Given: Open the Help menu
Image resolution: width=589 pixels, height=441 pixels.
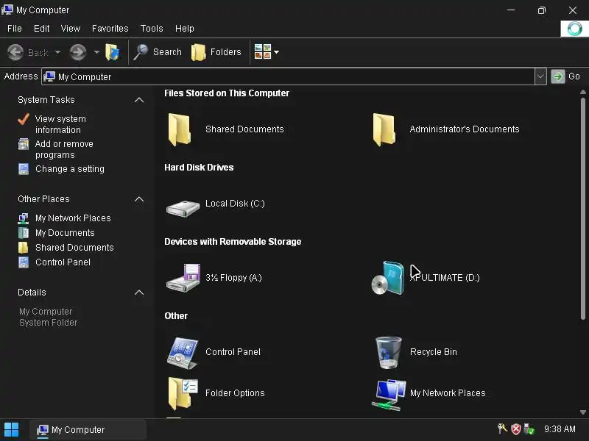Looking at the screenshot, I should click(x=185, y=29).
